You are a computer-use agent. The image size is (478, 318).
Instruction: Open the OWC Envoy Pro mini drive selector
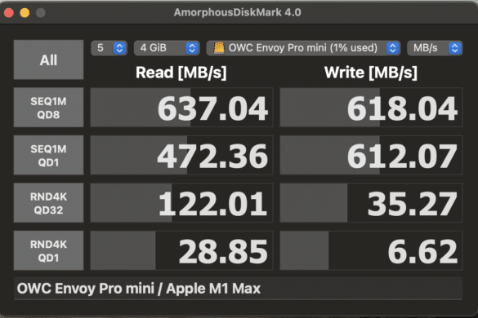(x=303, y=48)
